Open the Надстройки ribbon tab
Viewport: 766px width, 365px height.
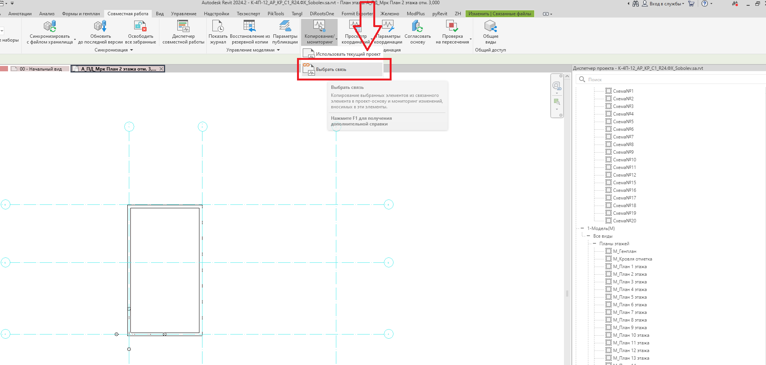tap(217, 14)
